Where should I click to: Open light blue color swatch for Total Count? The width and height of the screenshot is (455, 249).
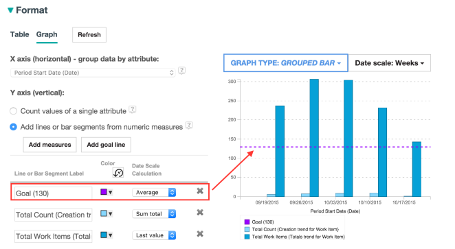coord(107,213)
